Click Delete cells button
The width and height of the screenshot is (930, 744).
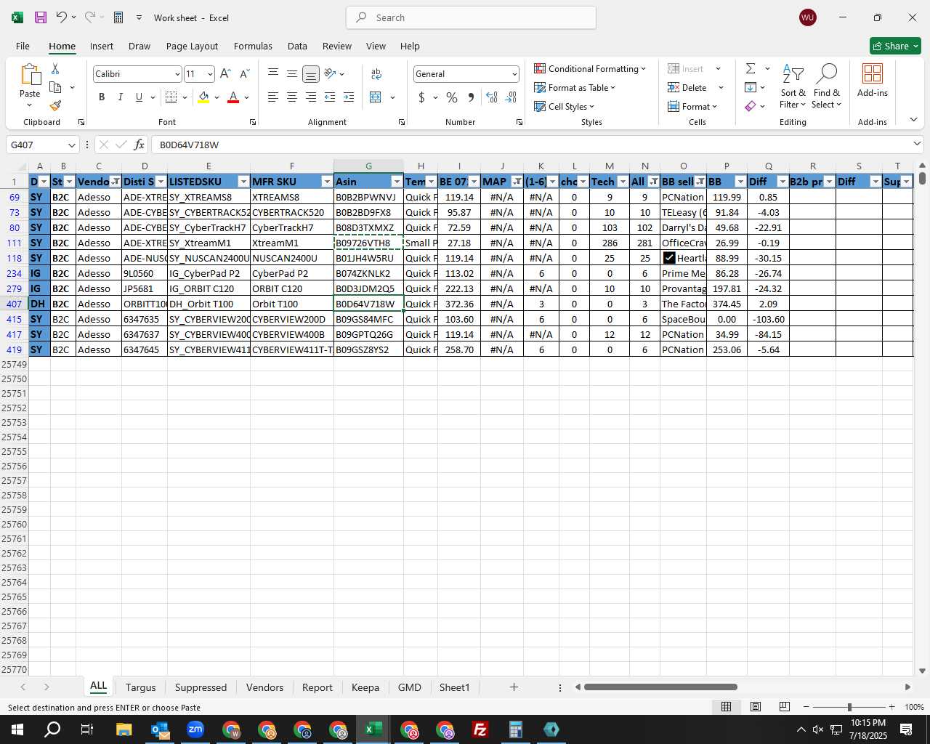(x=687, y=87)
